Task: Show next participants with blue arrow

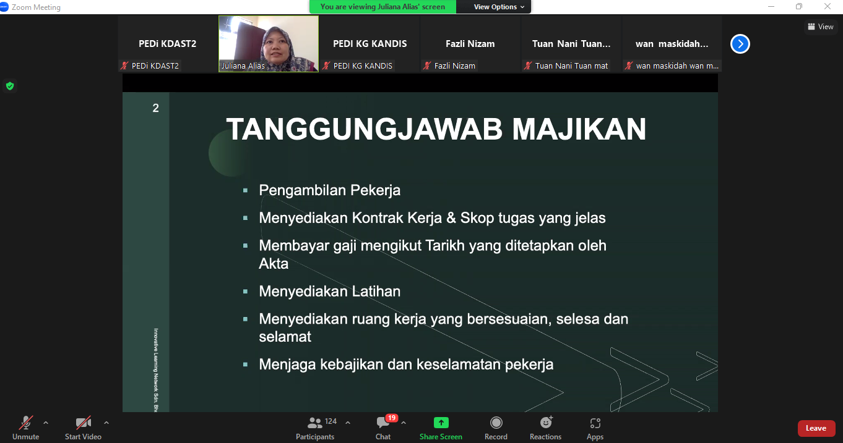Action: pos(740,44)
